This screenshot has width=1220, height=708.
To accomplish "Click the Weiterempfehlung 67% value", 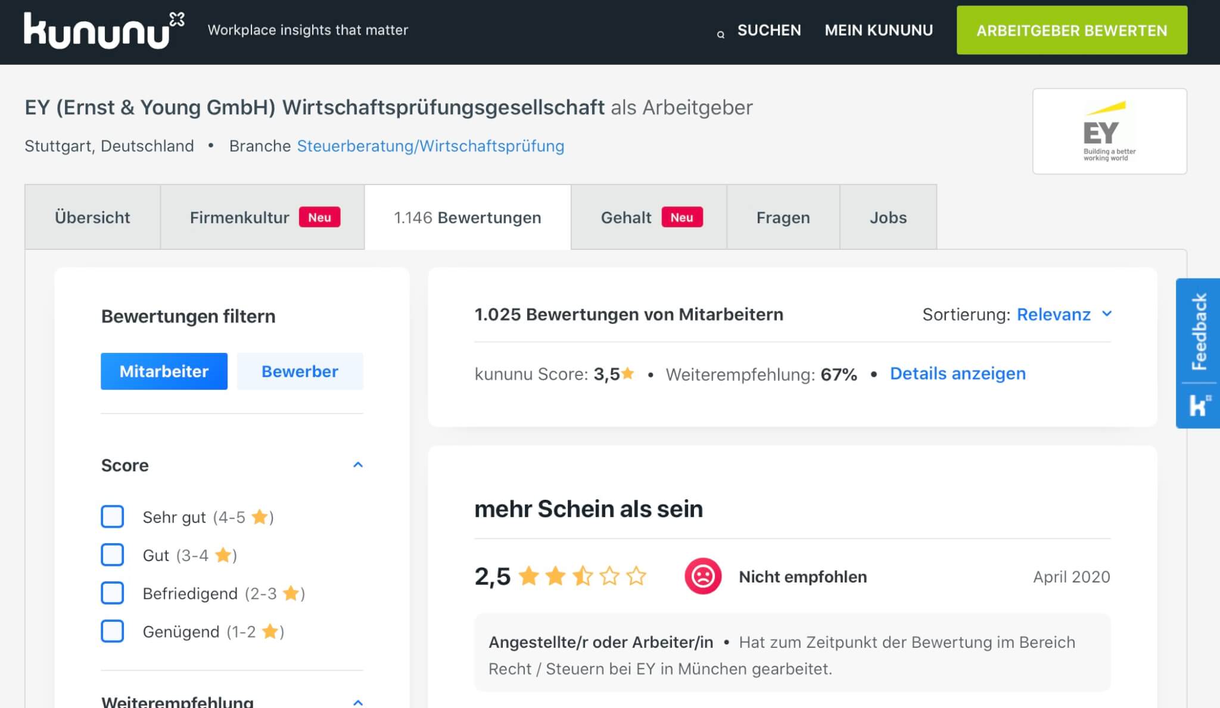I will (838, 374).
